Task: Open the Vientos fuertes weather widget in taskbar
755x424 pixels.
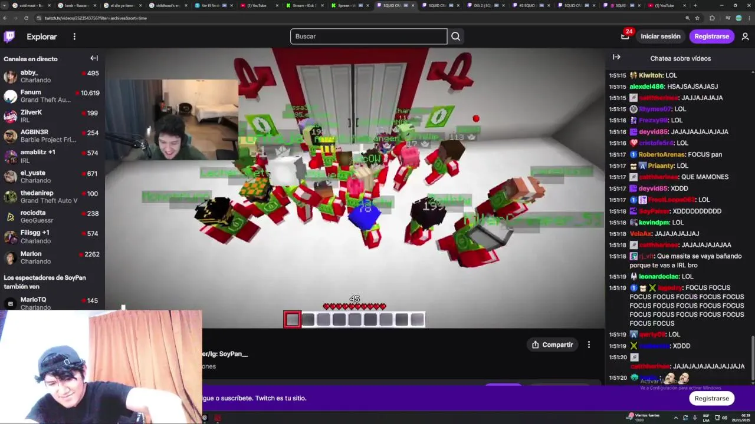Action: tap(644, 417)
